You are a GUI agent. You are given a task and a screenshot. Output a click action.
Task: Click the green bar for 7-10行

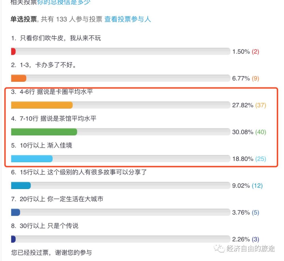point(44,132)
